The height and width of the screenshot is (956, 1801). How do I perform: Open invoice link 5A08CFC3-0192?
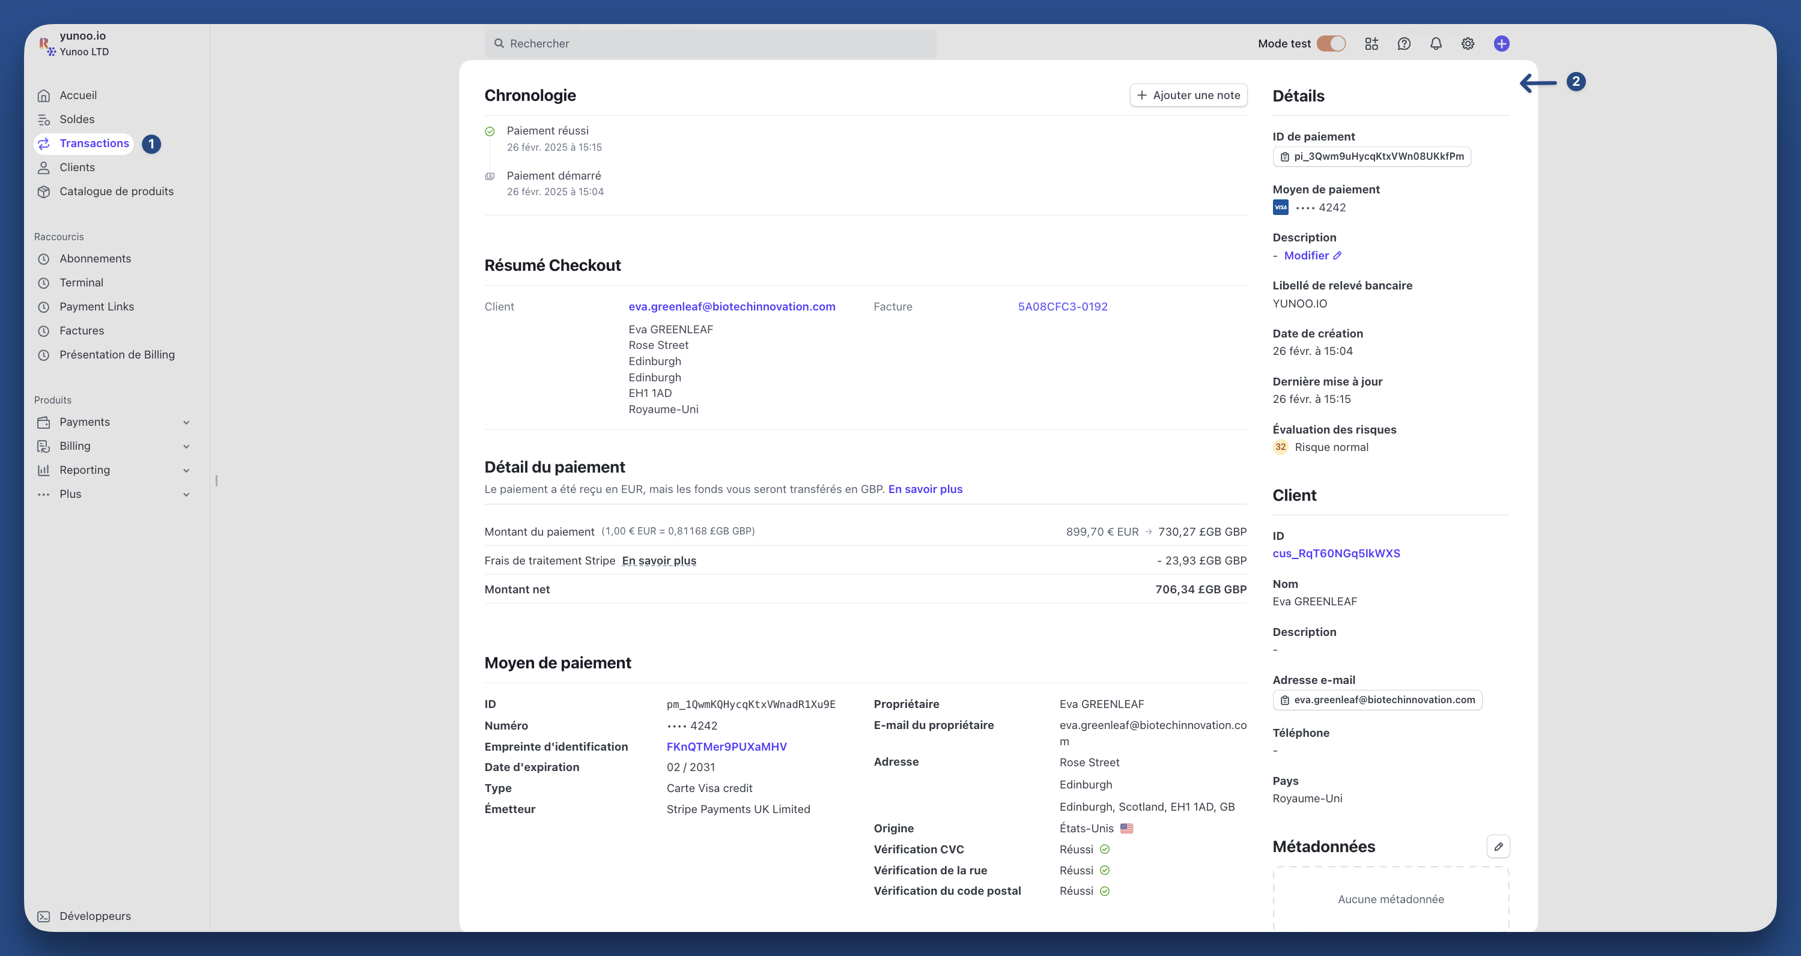tap(1062, 306)
